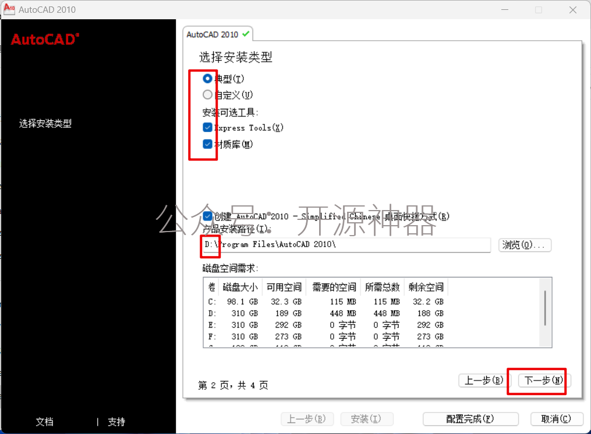Click the 需要的空间 column header
591x434 pixels.
point(334,287)
